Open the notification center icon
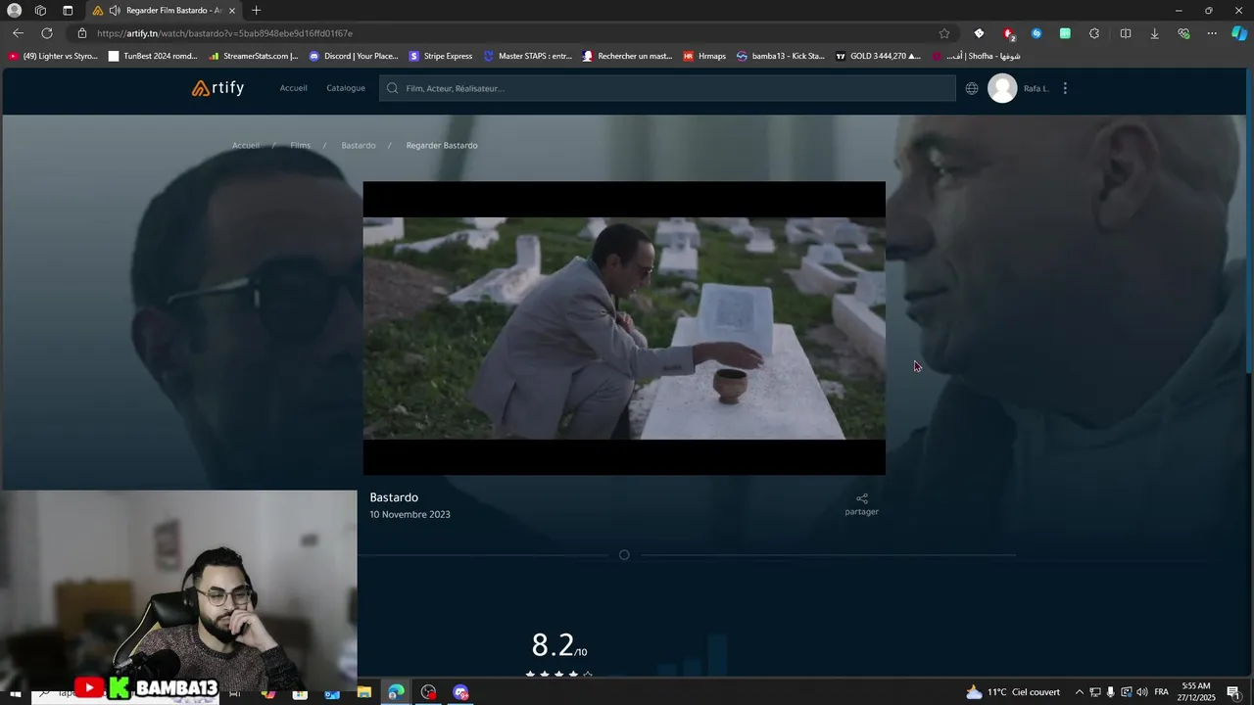 tap(1233, 692)
